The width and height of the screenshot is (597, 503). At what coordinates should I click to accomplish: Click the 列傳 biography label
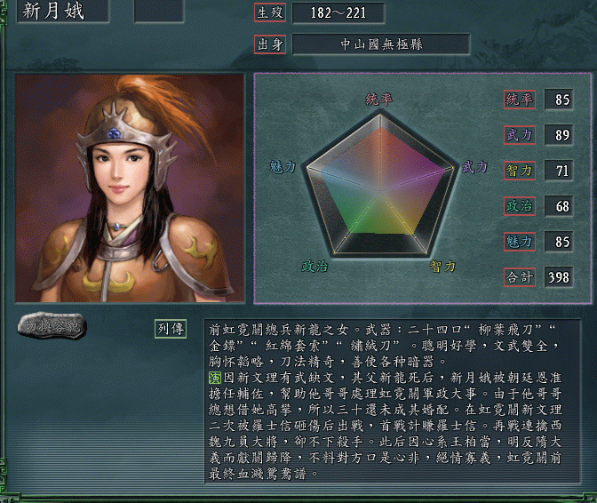[x=171, y=328]
